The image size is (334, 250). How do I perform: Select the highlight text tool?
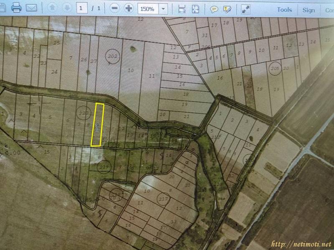[227, 9]
